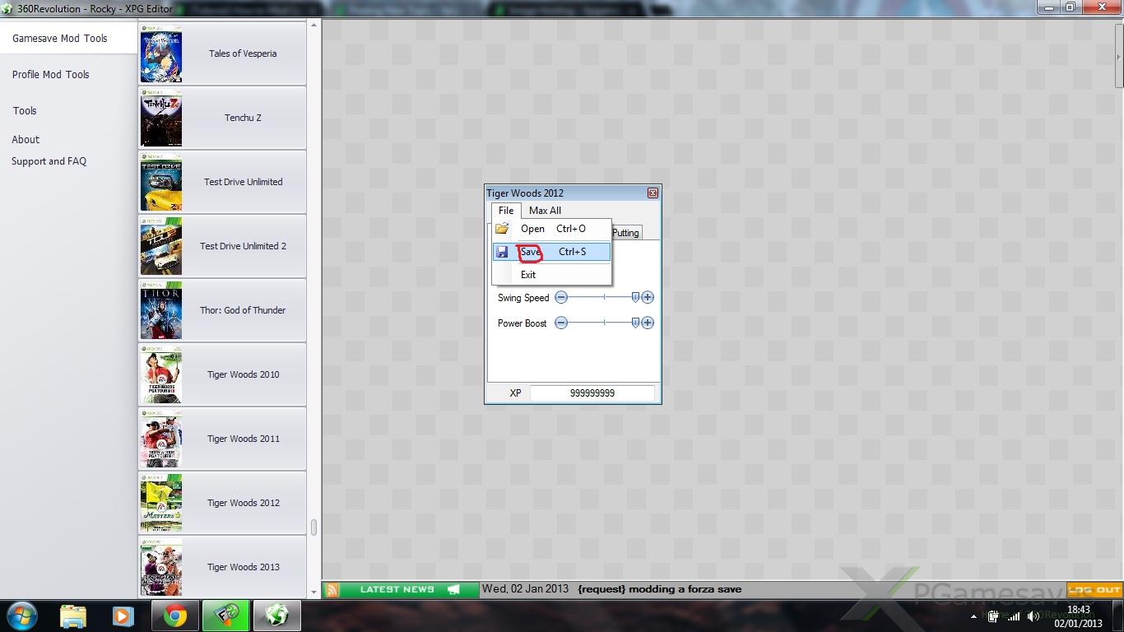Screen dimensions: 1124x632
Task: Switch to the Putting tab
Action: [625, 233]
